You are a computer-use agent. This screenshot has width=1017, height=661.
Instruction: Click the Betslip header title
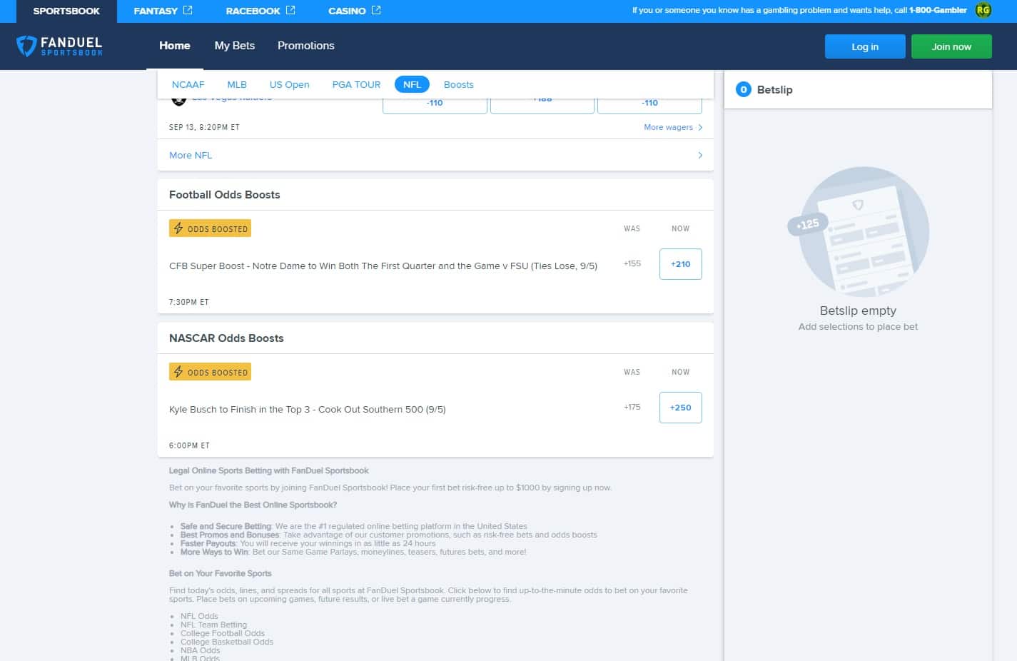(774, 90)
